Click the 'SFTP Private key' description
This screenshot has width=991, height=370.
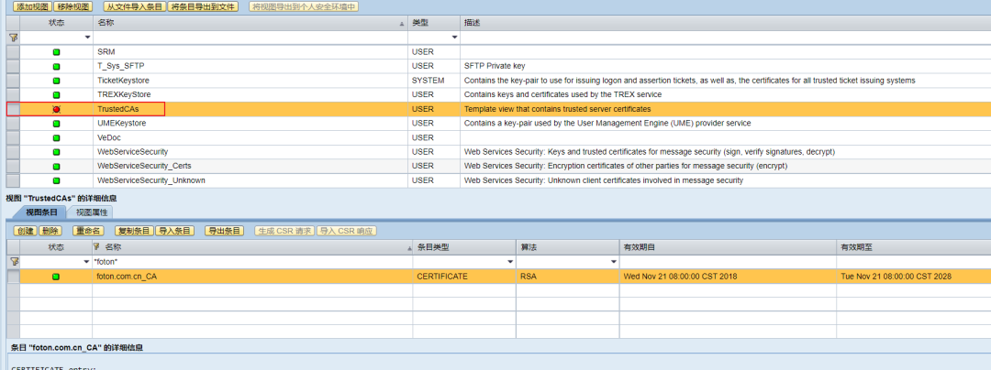[495, 66]
